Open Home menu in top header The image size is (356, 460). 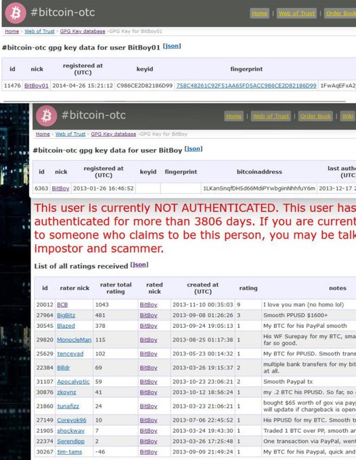pyautogui.click(x=260, y=13)
